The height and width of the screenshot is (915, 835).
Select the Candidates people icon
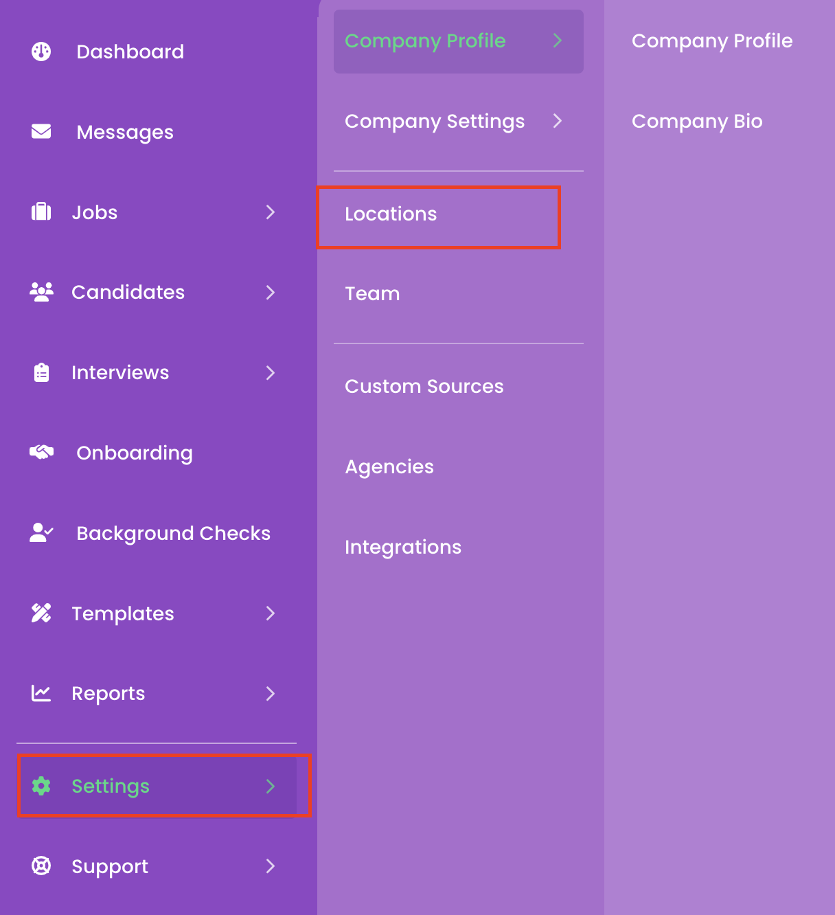click(x=41, y=292)
